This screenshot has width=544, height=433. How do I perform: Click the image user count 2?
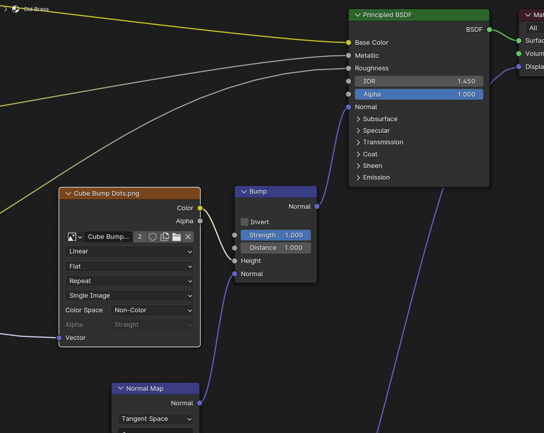[140, 237]
